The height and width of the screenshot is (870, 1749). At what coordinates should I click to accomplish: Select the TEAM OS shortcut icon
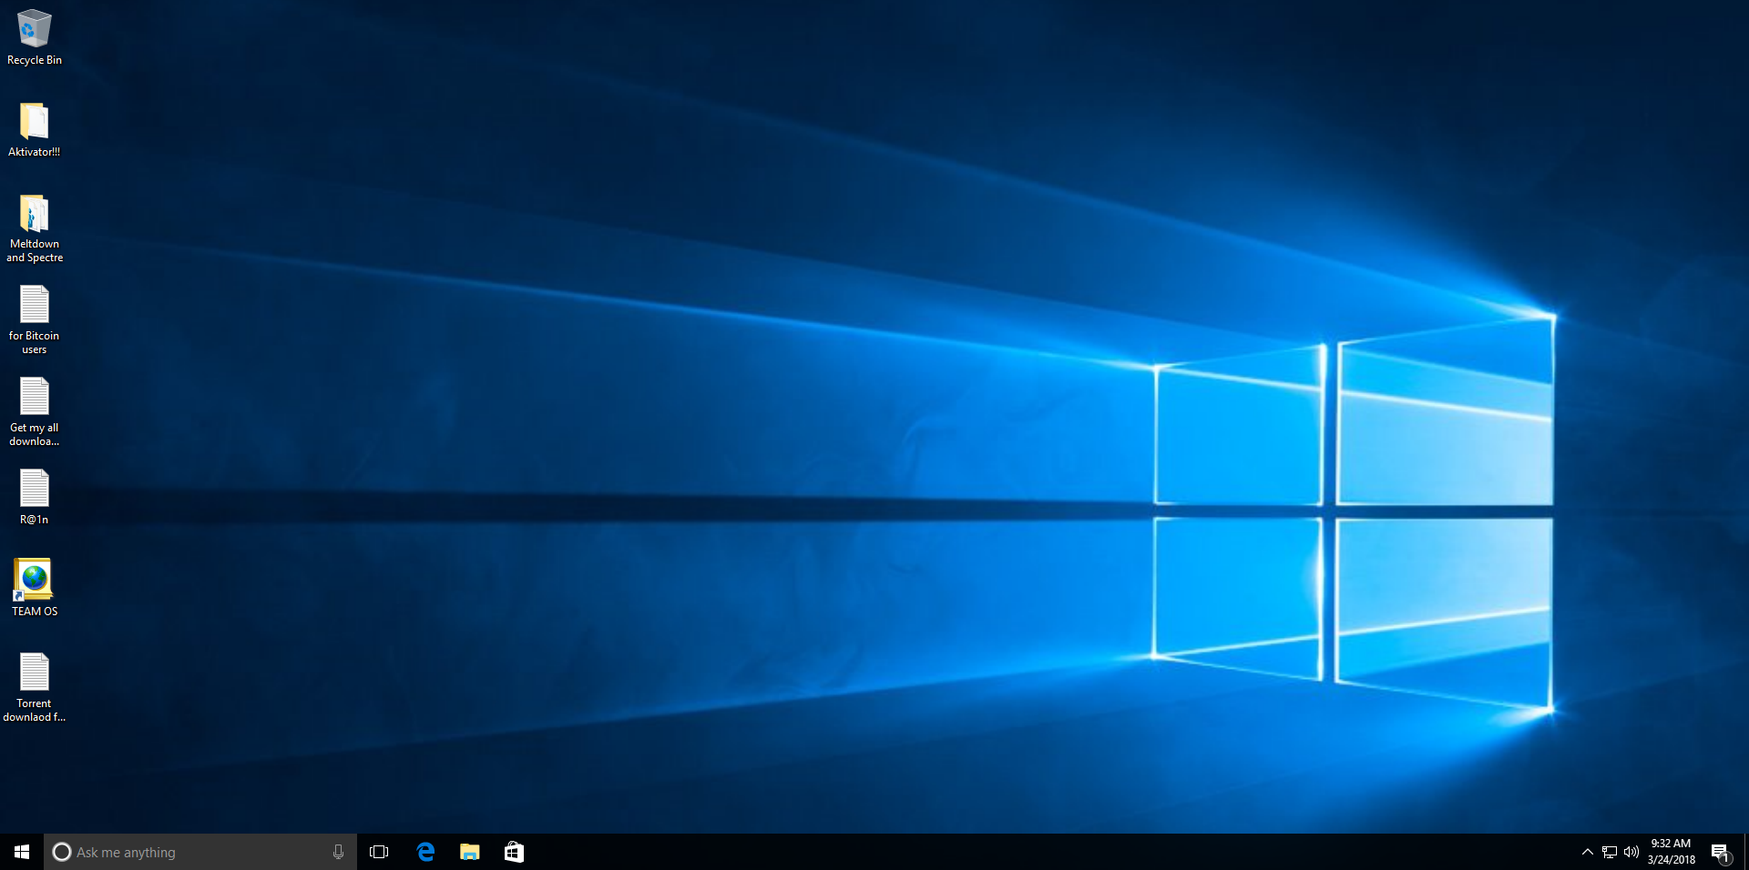click(x=35, y=588)
